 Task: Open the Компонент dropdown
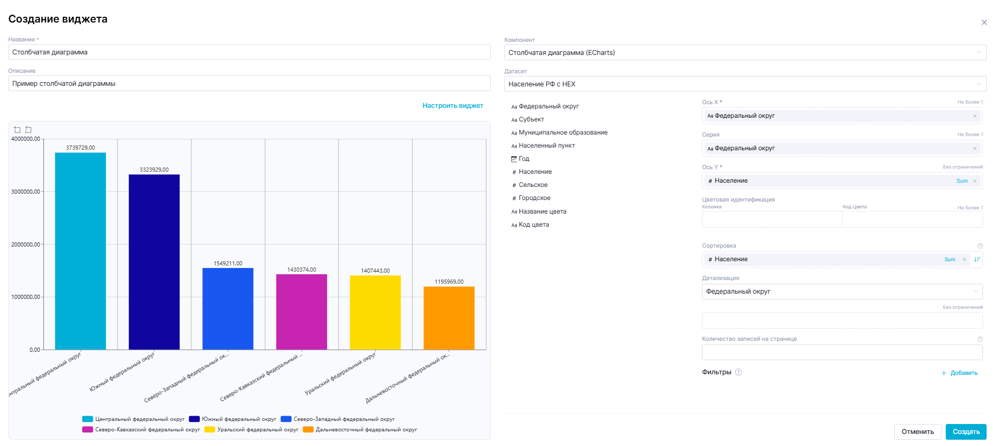click(x=744, y=53)
